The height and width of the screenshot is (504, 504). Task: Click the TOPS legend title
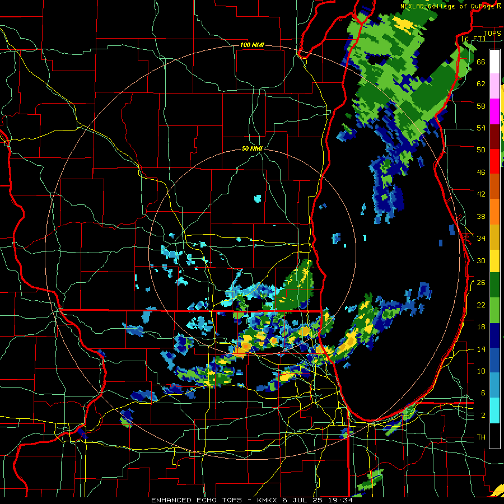492,34
